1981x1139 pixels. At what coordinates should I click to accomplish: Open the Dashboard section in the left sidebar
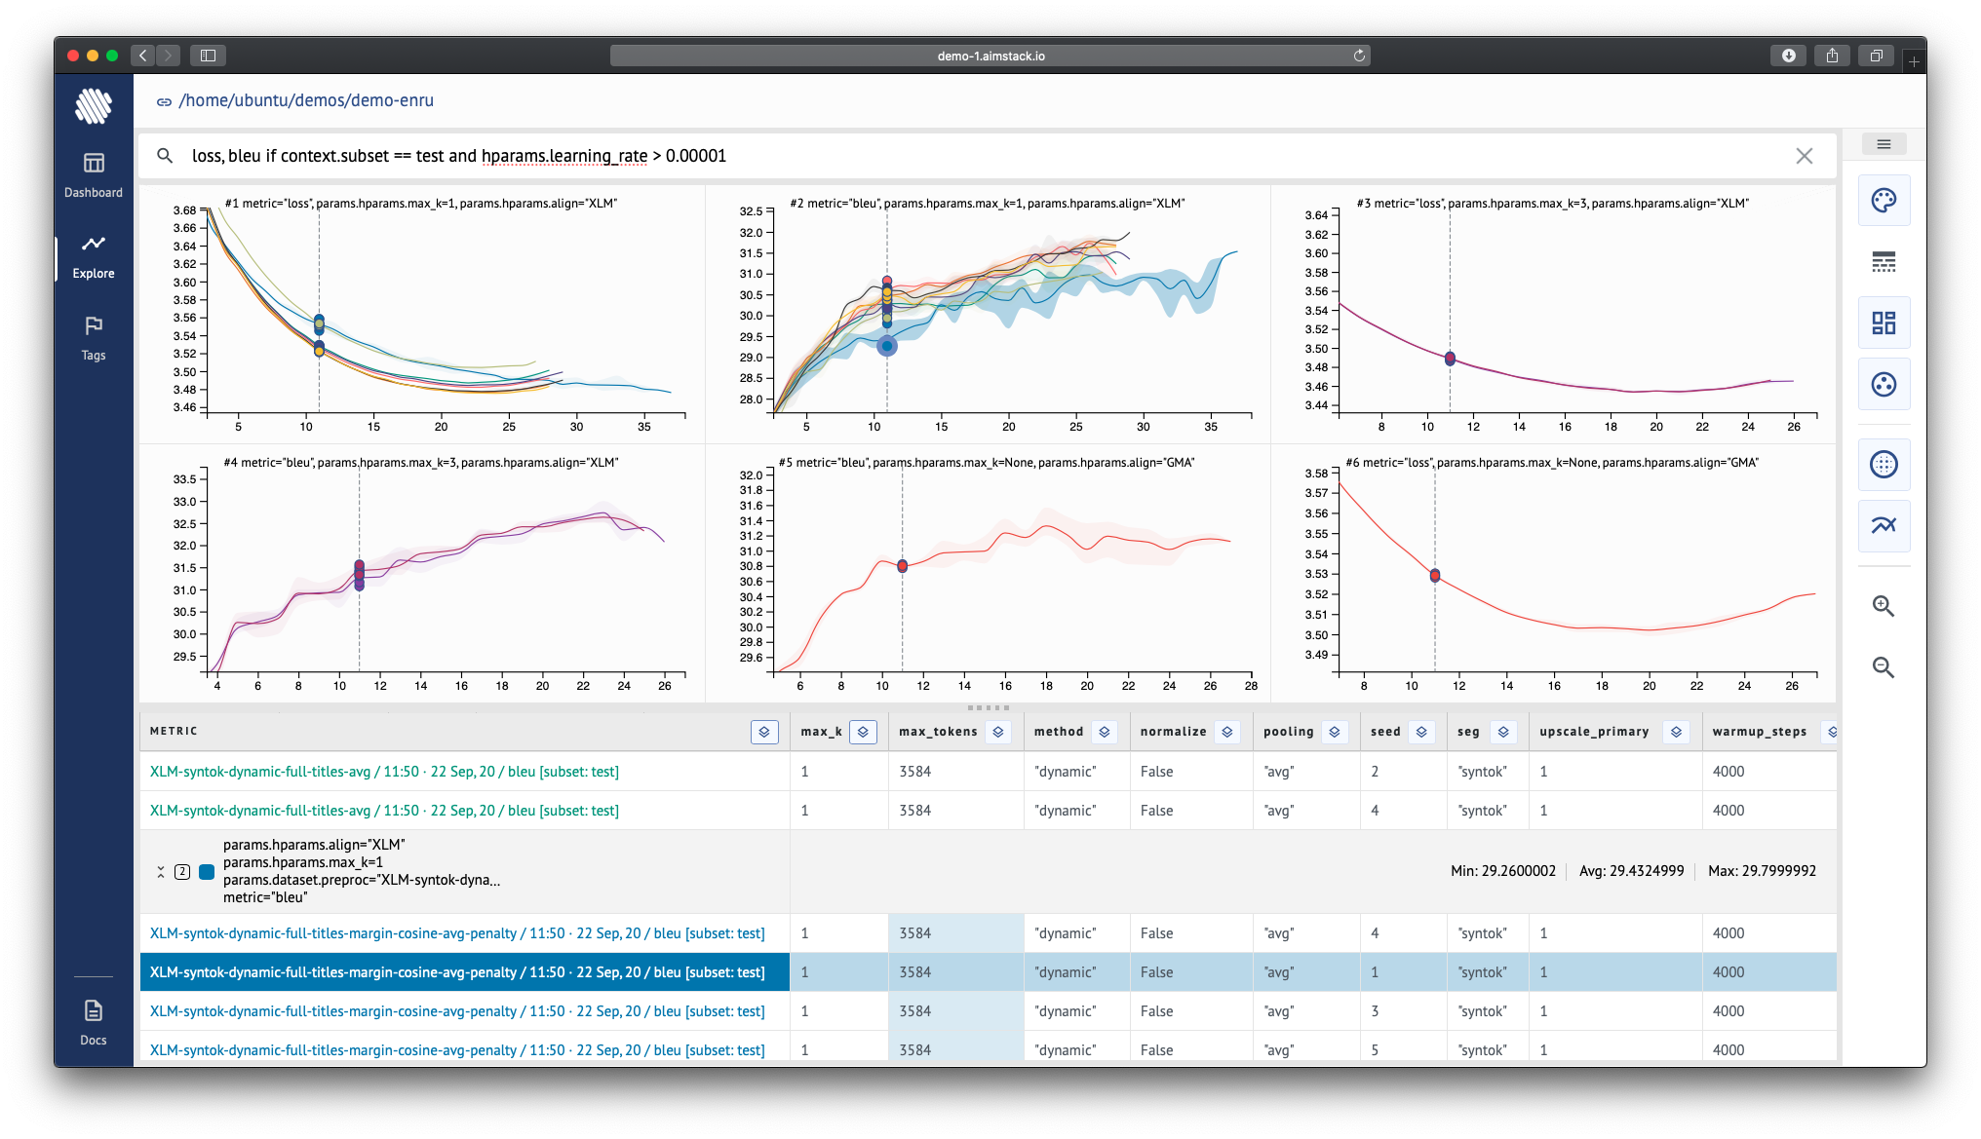point(93,175)
